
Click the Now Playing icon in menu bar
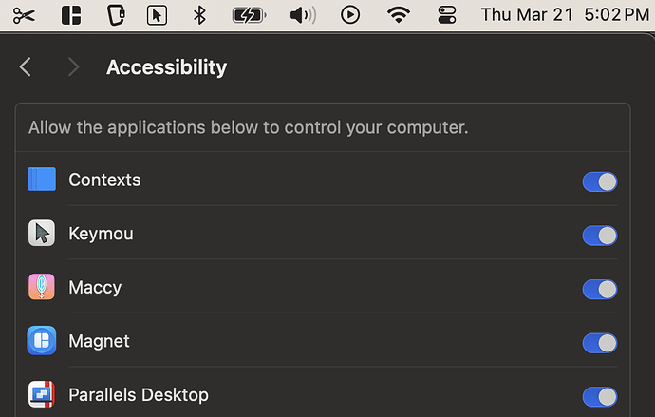(x=350, y=15)
